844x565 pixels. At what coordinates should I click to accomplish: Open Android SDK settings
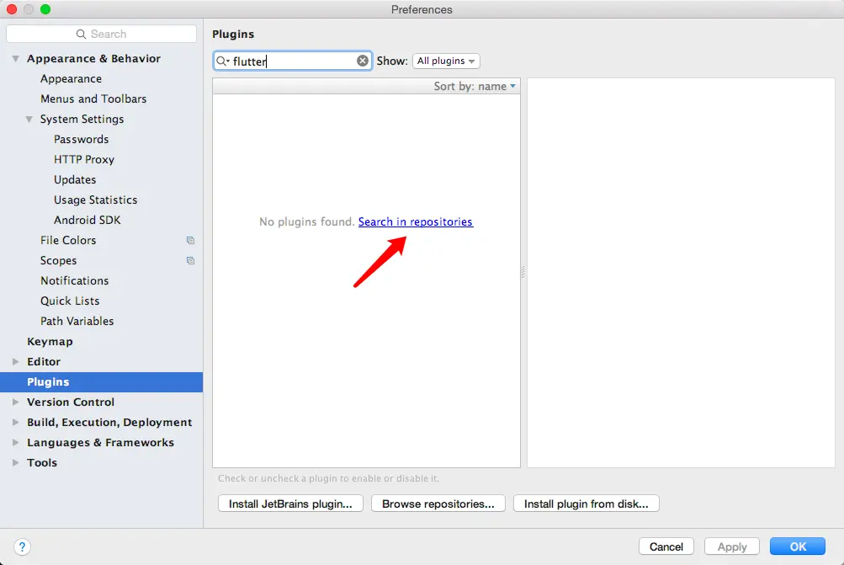click(x=88, y=220)
